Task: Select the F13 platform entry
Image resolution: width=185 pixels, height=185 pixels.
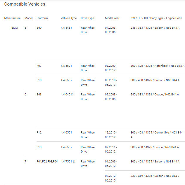Action: point(39,147)
